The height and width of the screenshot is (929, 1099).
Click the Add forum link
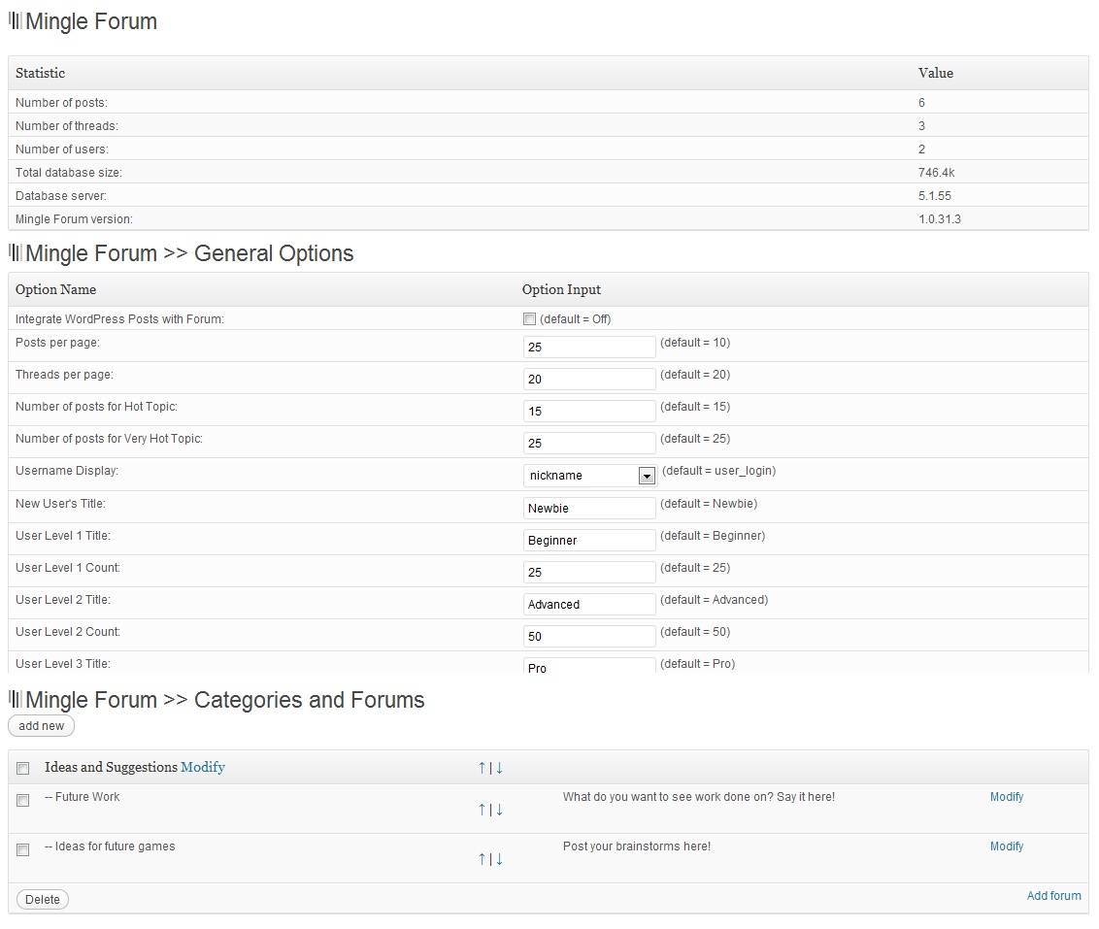tap(1053, 896)
